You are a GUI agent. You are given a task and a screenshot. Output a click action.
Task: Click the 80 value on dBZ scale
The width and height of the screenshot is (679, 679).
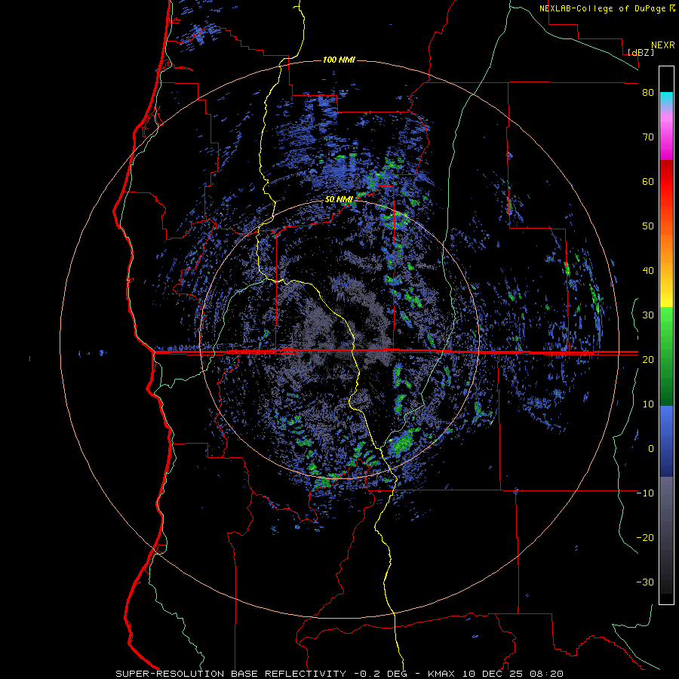(648, 93)
